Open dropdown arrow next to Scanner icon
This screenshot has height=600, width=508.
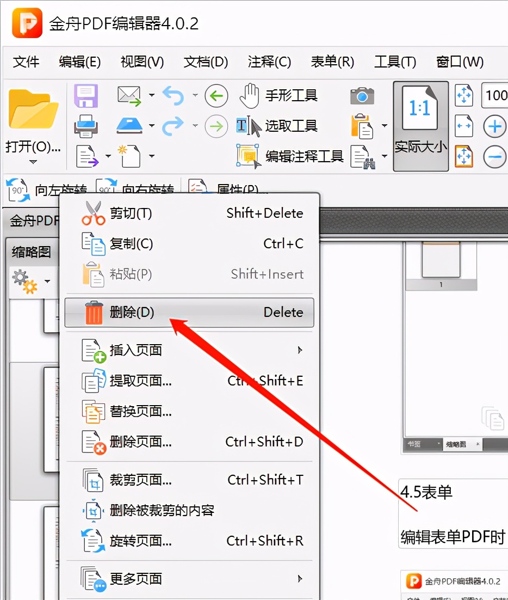click(x=152, y=125)
